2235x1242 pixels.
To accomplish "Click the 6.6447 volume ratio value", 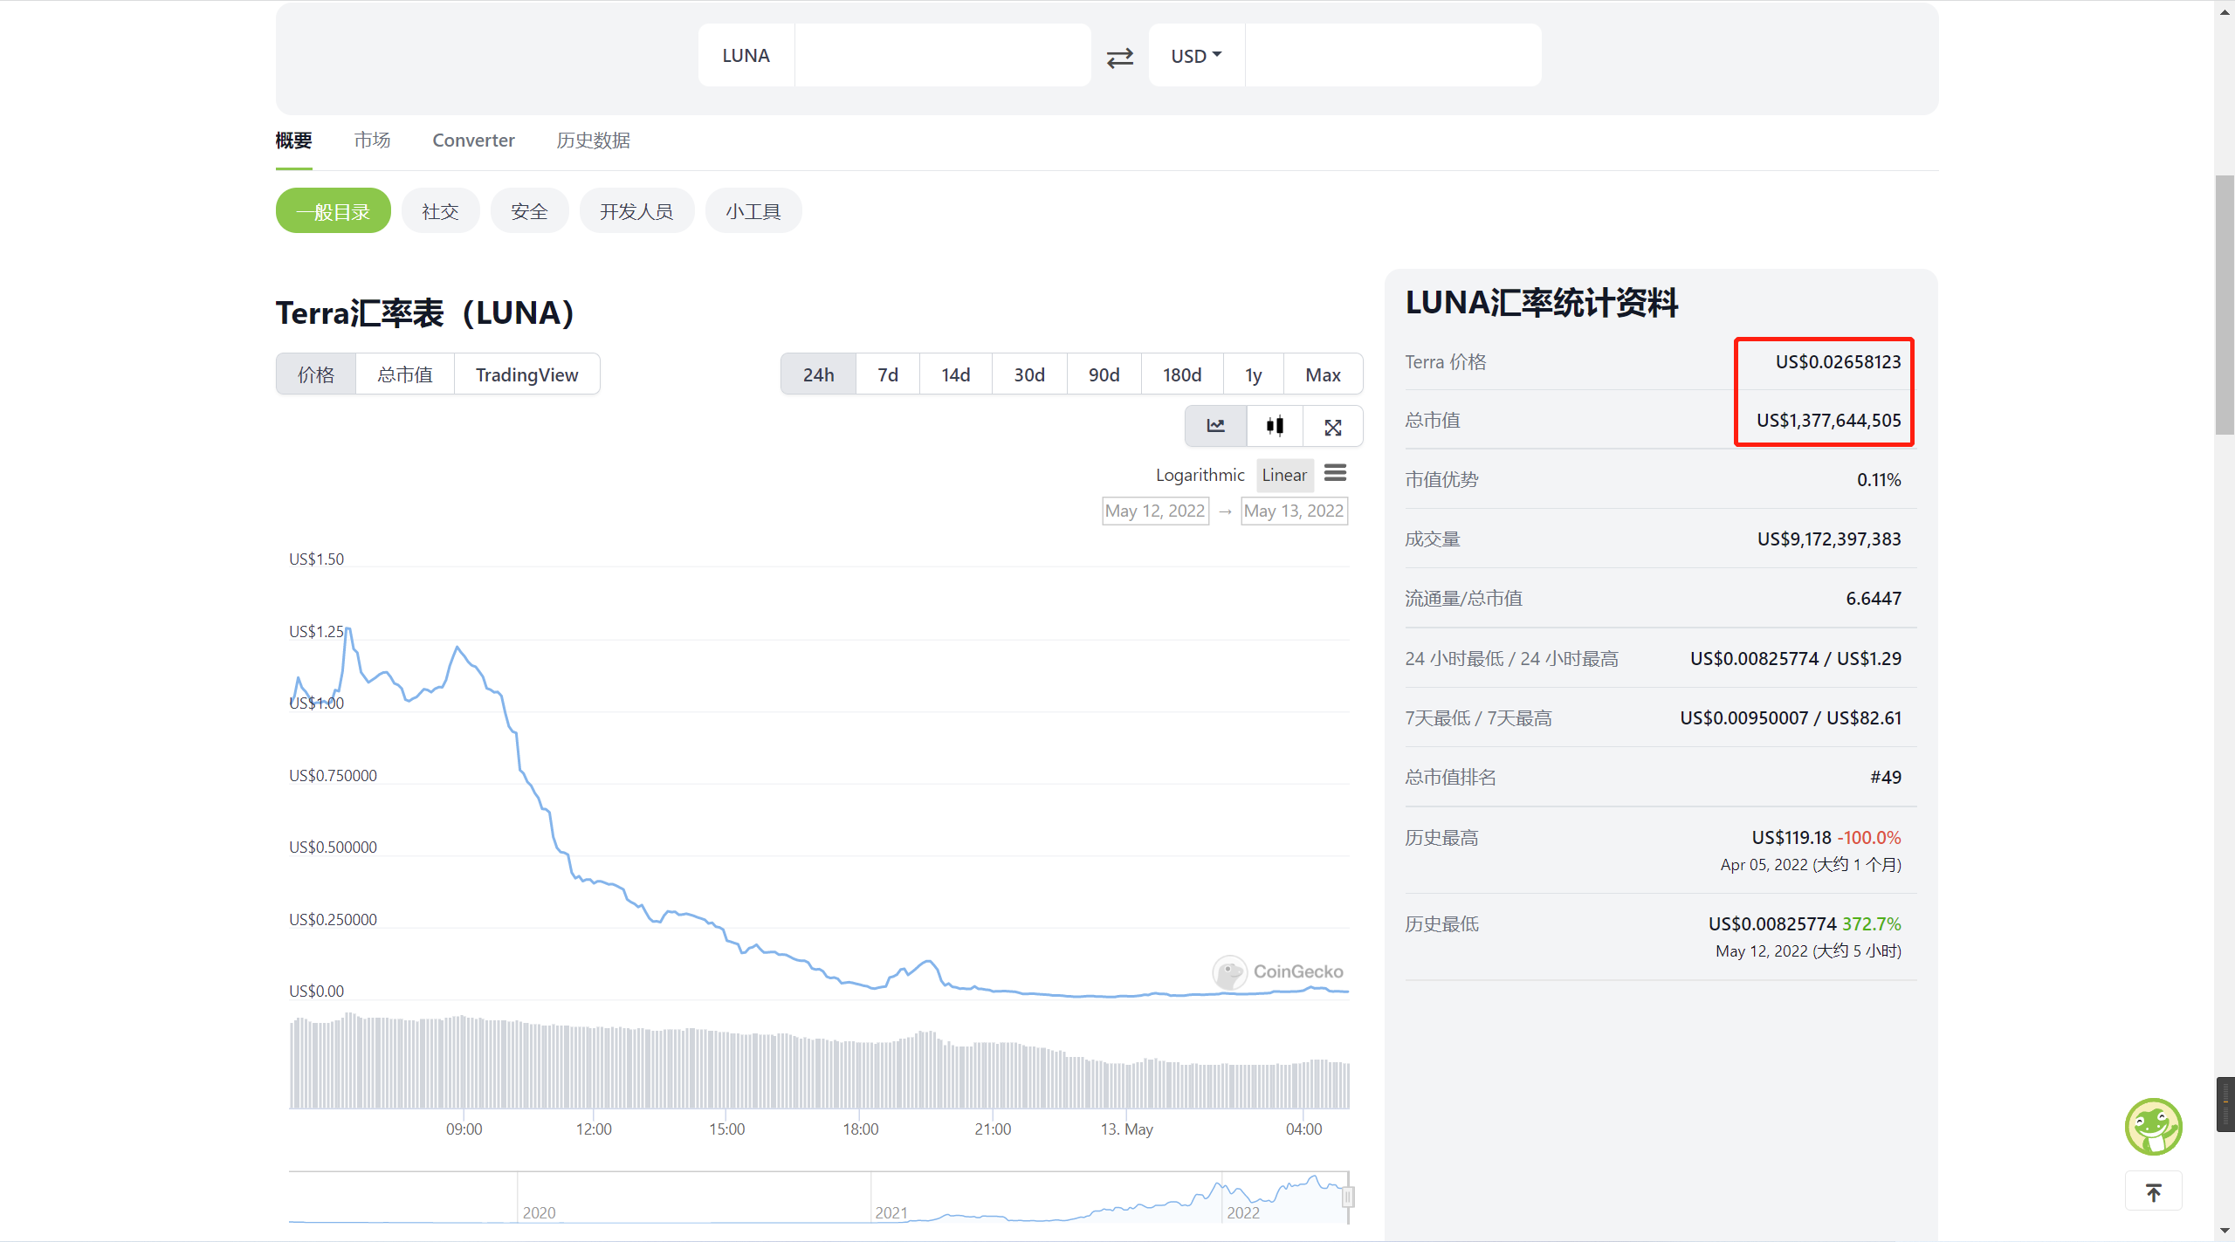I will point(1874,598).
